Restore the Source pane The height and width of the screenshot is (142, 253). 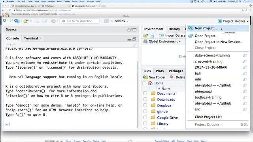[x=129, y=30]
